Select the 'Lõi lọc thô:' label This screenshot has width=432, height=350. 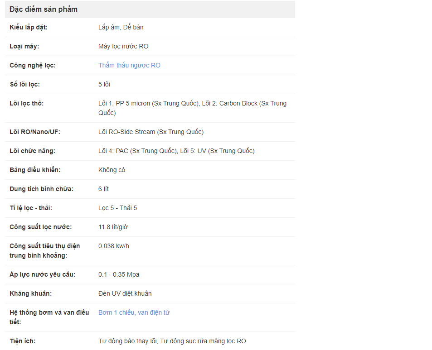click(x=26, y=103)
